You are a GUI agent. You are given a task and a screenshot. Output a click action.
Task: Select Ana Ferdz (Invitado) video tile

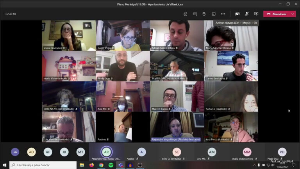(x=231, y=127)
